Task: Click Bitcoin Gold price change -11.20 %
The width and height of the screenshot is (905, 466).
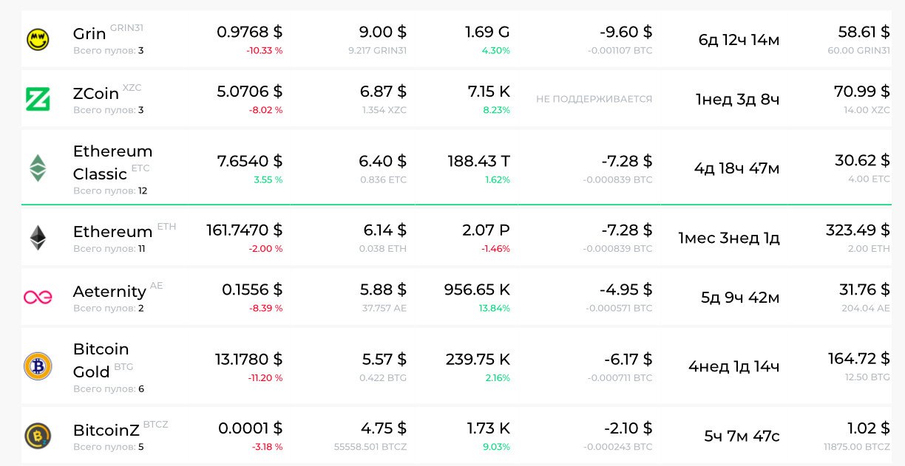Action: click(265, 378)
